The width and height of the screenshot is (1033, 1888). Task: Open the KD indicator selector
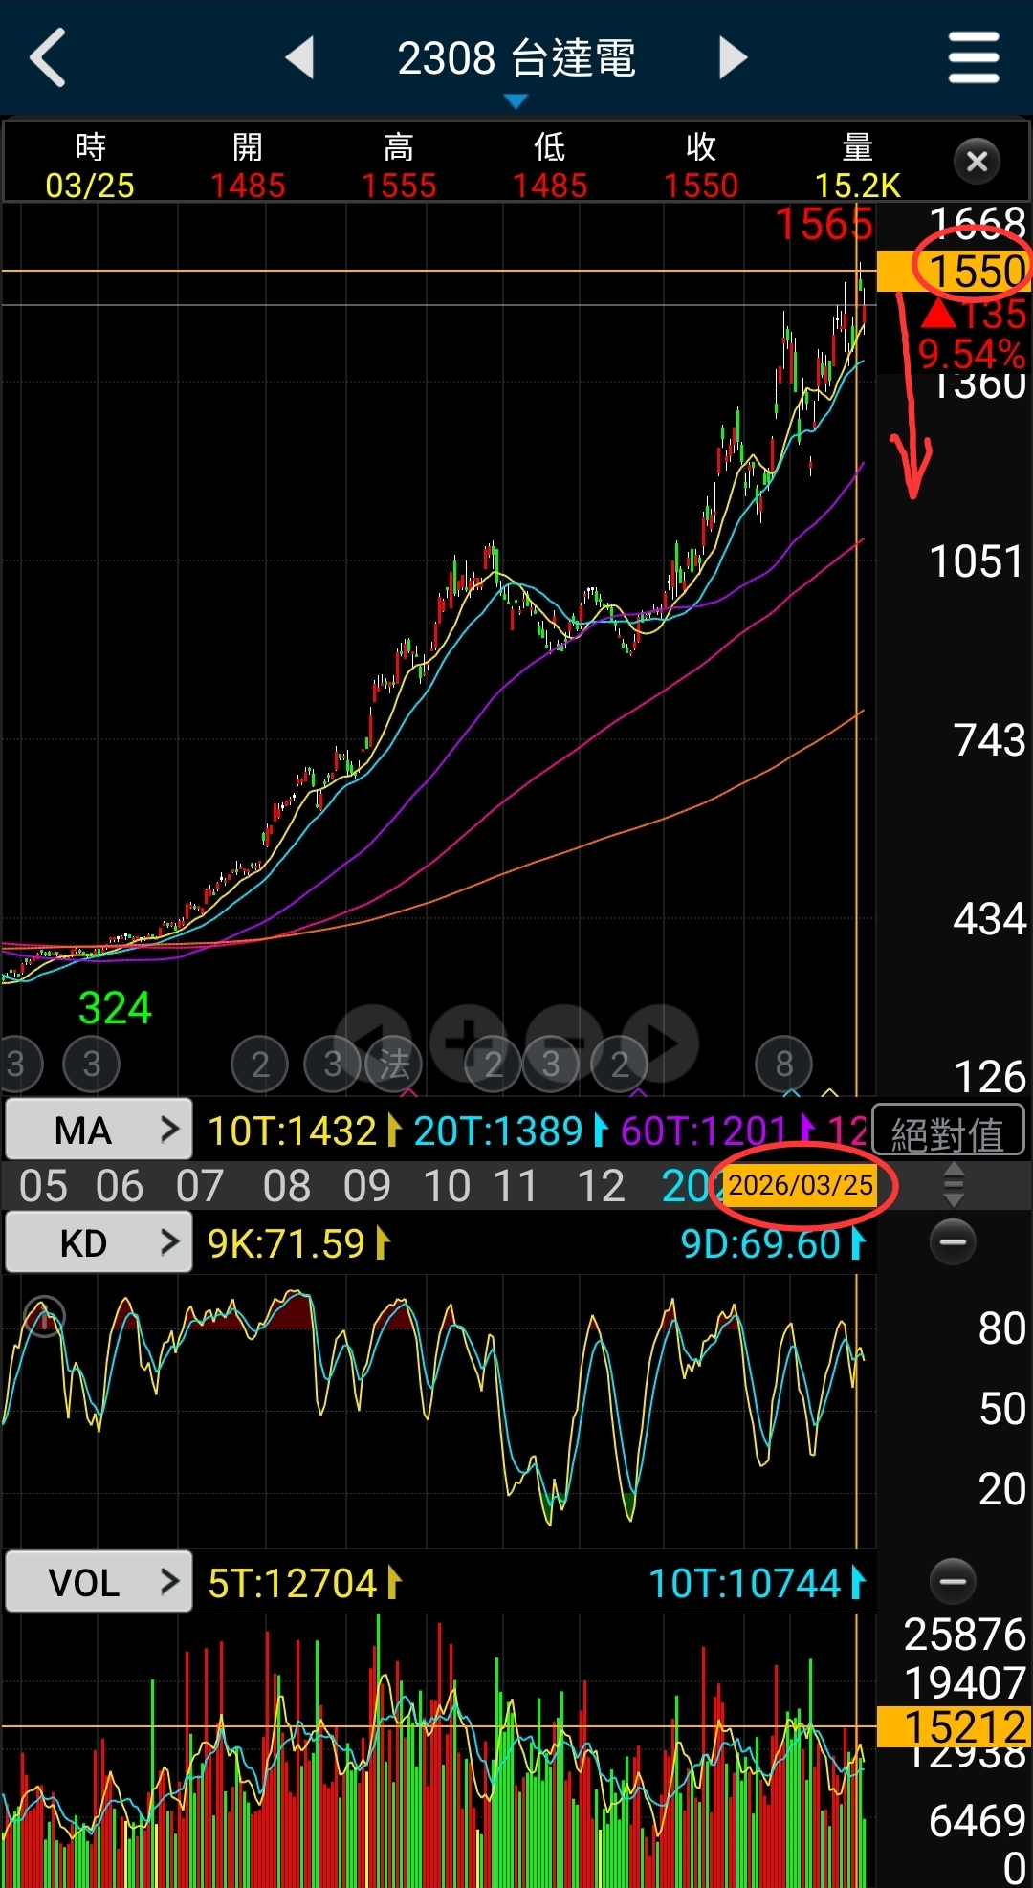(99, 1242)
